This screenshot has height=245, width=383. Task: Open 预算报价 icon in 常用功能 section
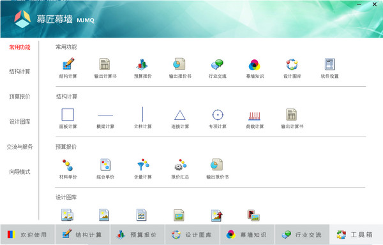(142, 64)
